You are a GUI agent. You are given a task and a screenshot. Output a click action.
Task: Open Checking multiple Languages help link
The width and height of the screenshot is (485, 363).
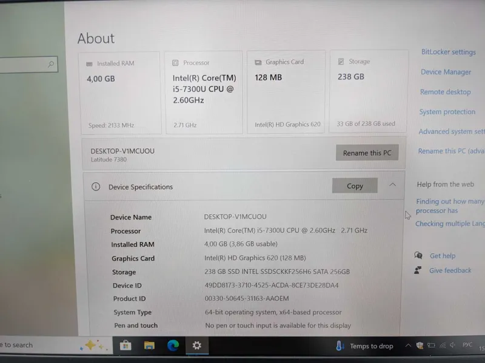450,224
